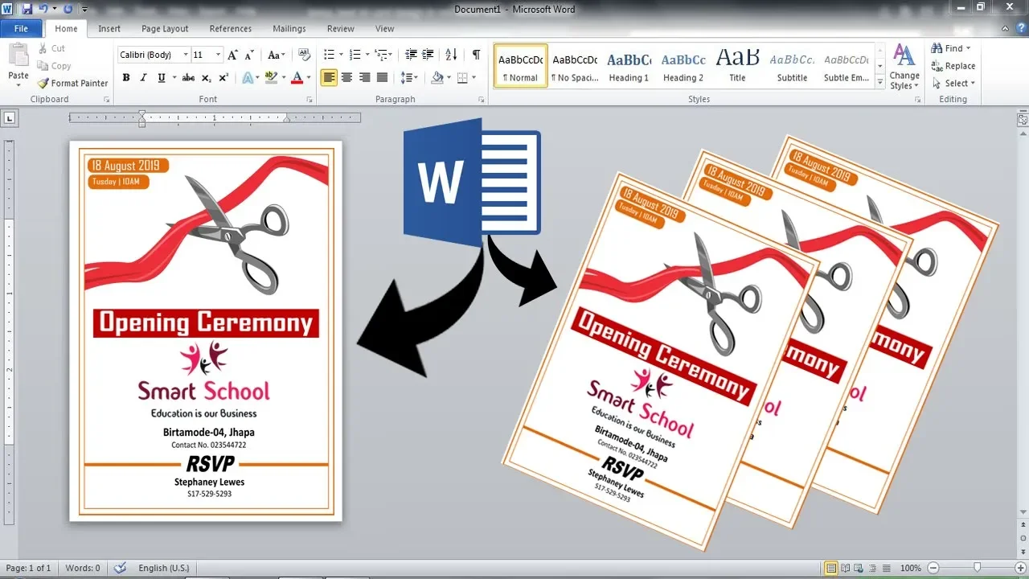
Task: Open Word Help question mark icon
Action: (1021, 28)
